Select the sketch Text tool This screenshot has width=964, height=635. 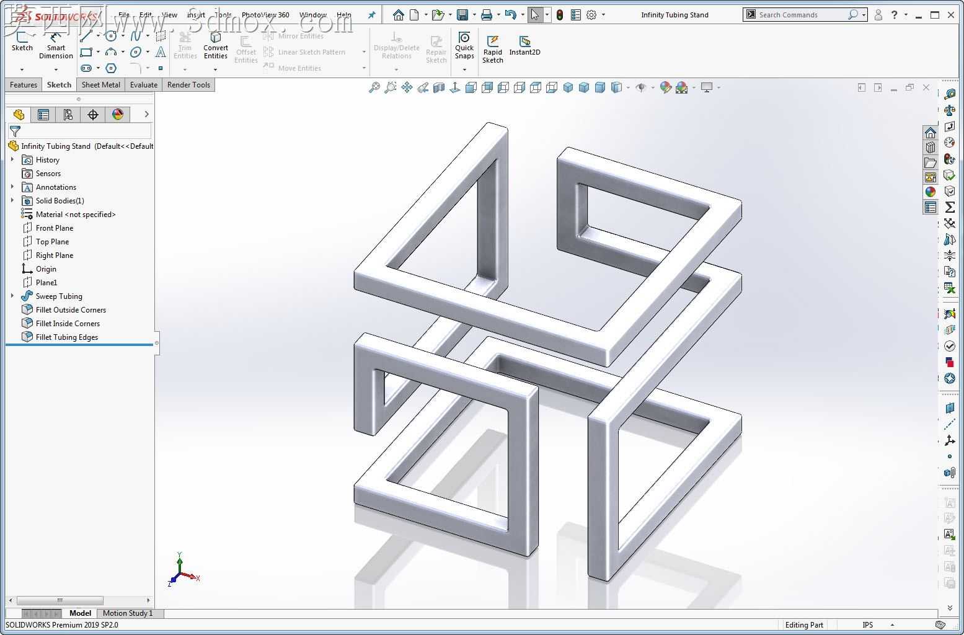(x=161, y=52)
